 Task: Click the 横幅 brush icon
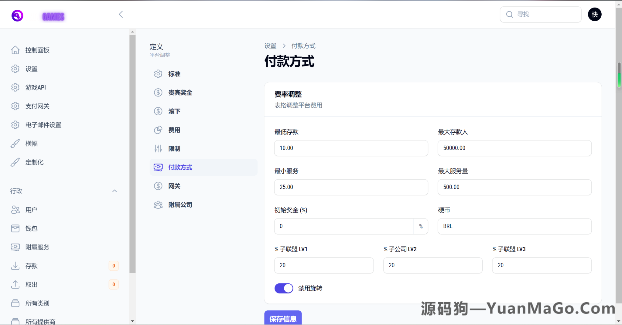[x=15, y=143]
